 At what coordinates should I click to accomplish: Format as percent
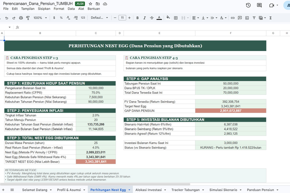coord(61,18)
